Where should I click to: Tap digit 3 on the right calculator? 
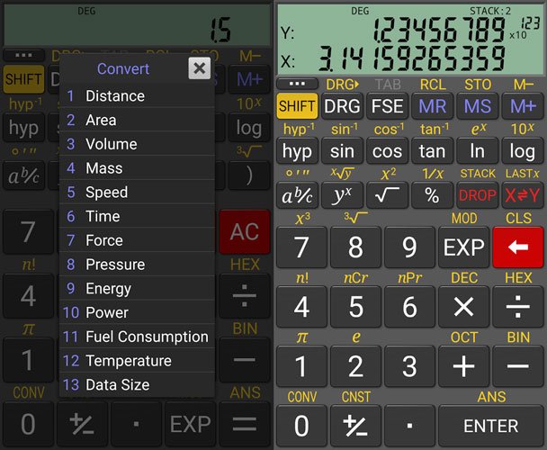pyautogui.click(x=409, y=366)
